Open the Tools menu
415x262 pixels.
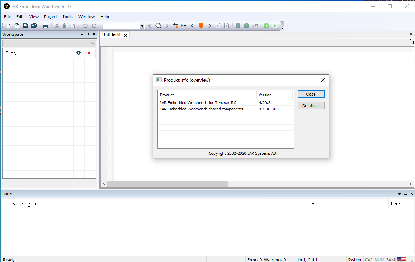[67, 17]
